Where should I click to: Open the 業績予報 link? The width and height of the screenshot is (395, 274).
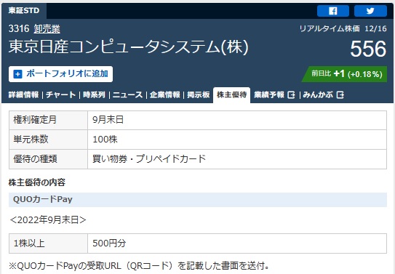[x=269, y=95]
